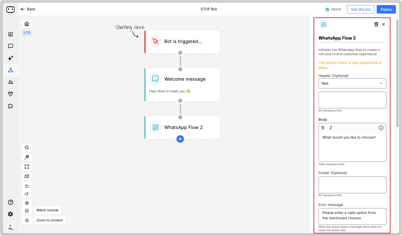
Task: Delete block using trash icon
Action: pos(376,24)
